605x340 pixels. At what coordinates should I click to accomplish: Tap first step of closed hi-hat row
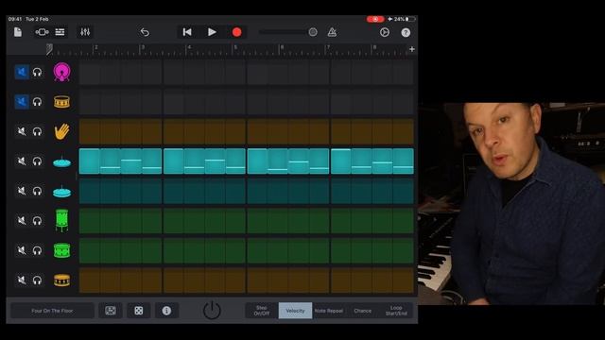point(90,161)
